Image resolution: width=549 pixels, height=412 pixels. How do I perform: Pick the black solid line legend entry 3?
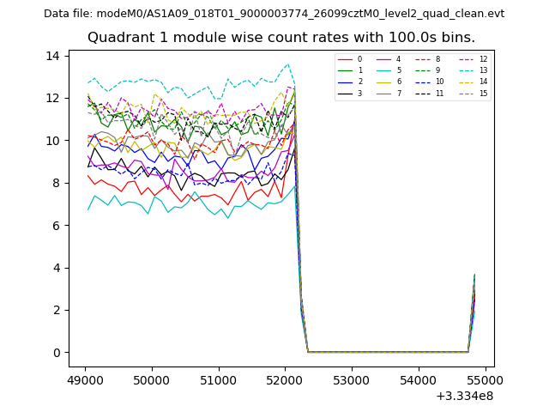(352, 93)
